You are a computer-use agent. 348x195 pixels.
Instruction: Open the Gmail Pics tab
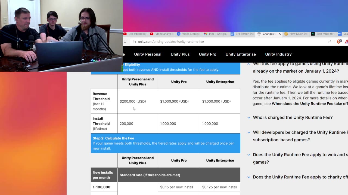[215, 34]
